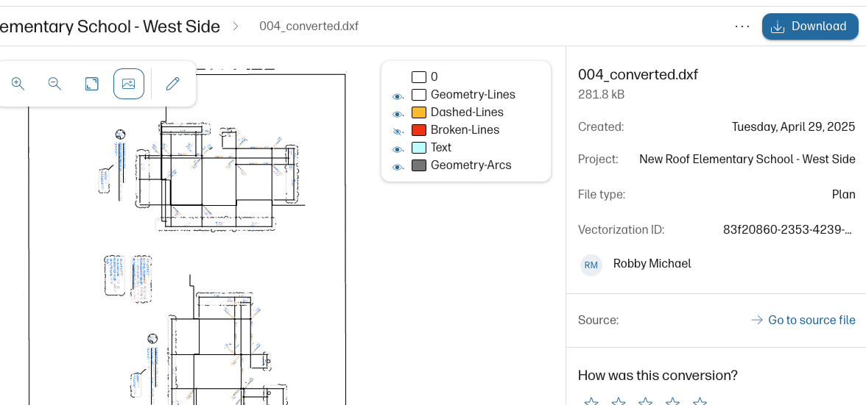The height and width of the screenshot is (405, 866).
Task: Hide the Geometry-Lines layer
Action: (398, 96)
